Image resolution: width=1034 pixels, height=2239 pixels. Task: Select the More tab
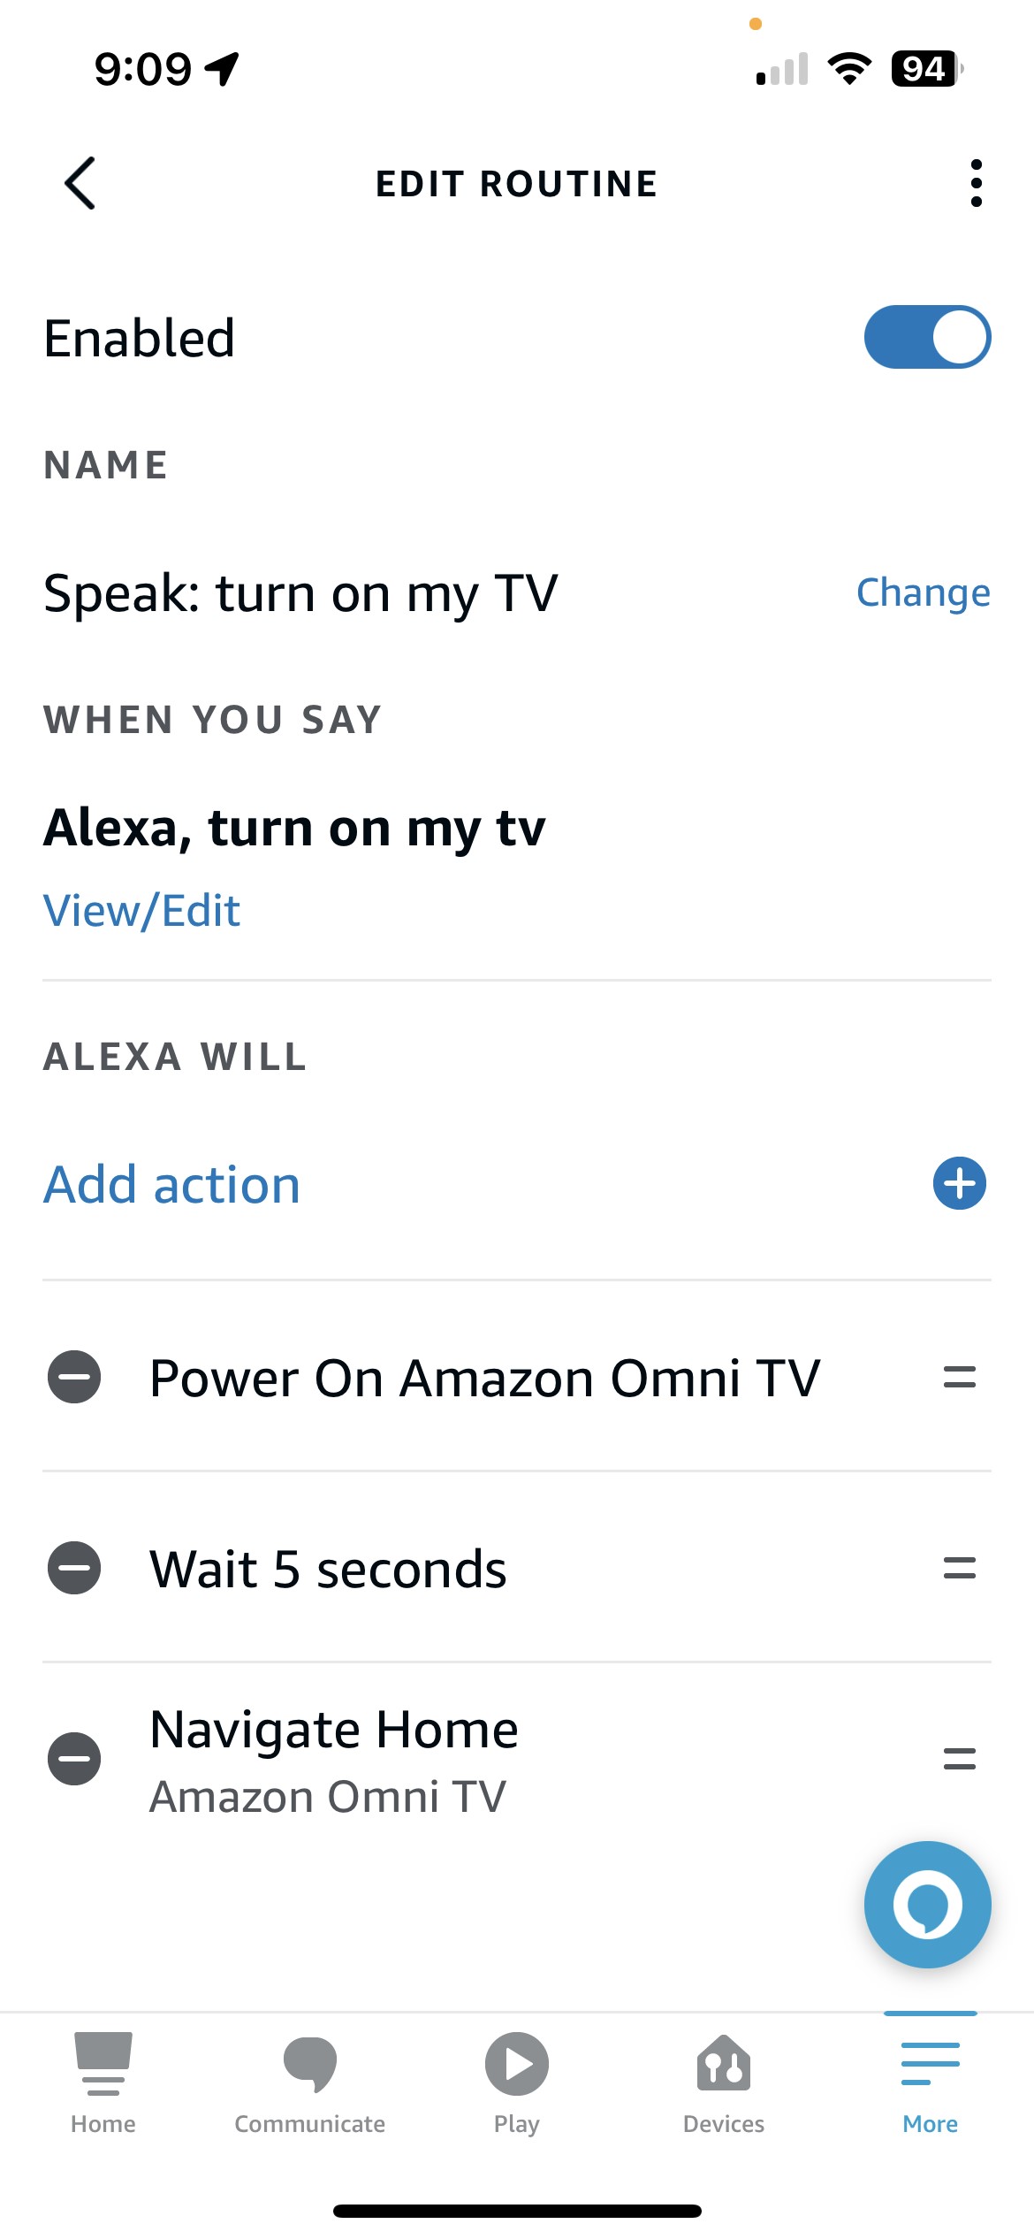(x=931, y=2082)
